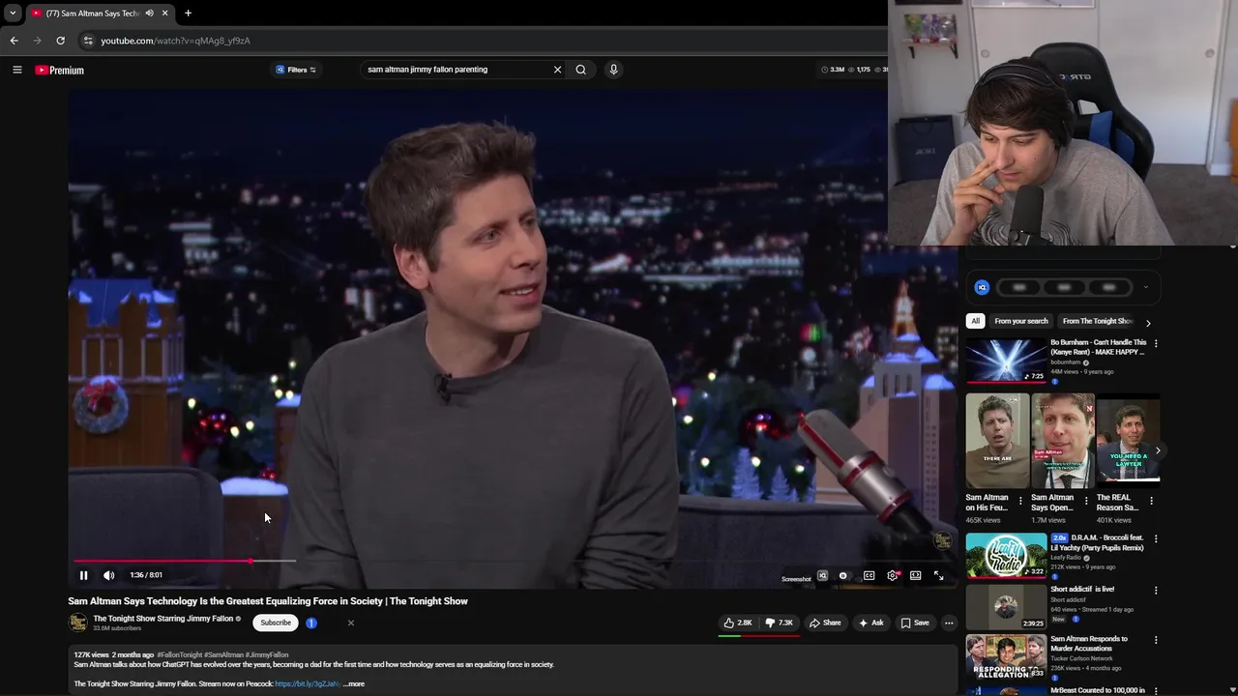
Task: Open Sam Altman Responds to Murder Accusations
Action: pyautogui.click(x=1006, y=658)
